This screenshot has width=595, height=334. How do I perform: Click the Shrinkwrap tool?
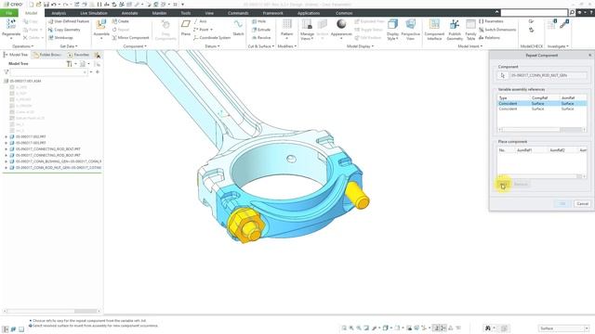[60, 38]
